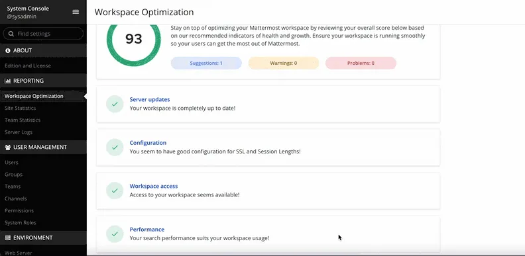Click the search magnifier icon
Image resolution: width=525 pixels, height=256 pixels.
click(11, 34)
